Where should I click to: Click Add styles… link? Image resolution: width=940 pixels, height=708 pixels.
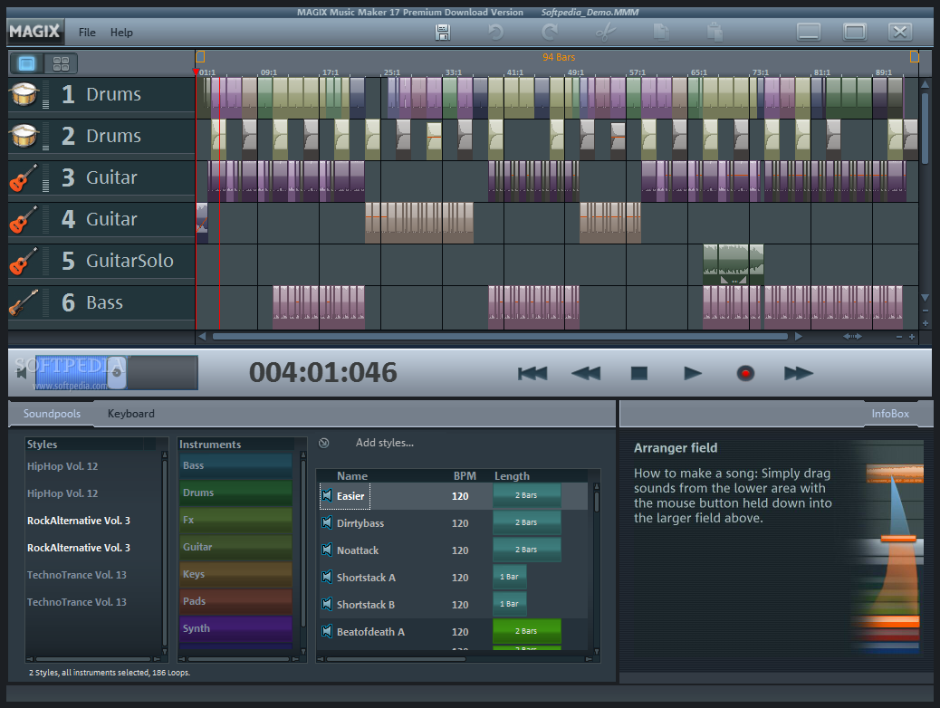pyautogui.click(x=384, y=443)
